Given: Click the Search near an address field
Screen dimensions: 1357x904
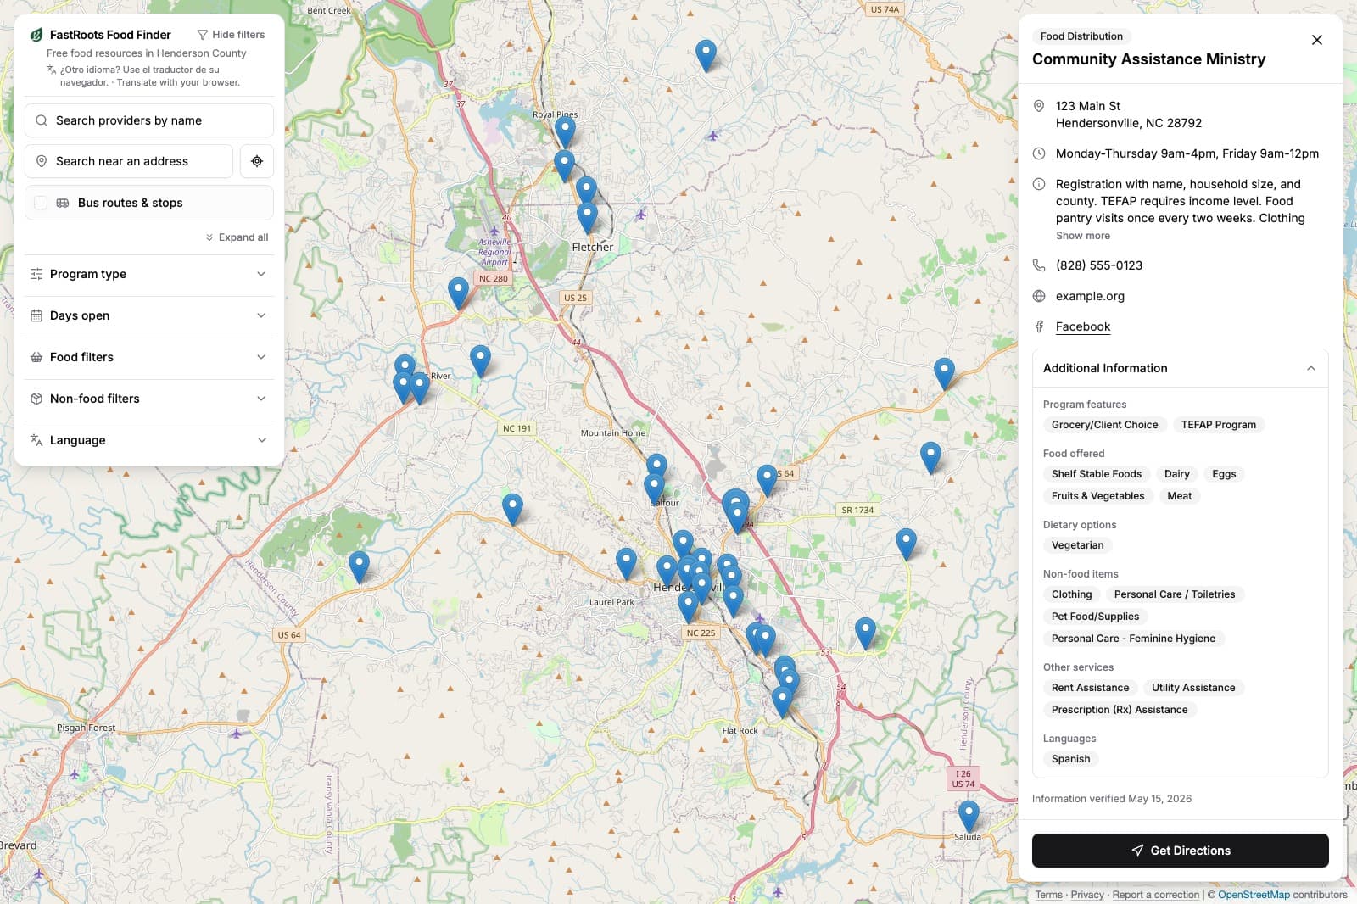Looking at the screenshot, I should (129, 161).
